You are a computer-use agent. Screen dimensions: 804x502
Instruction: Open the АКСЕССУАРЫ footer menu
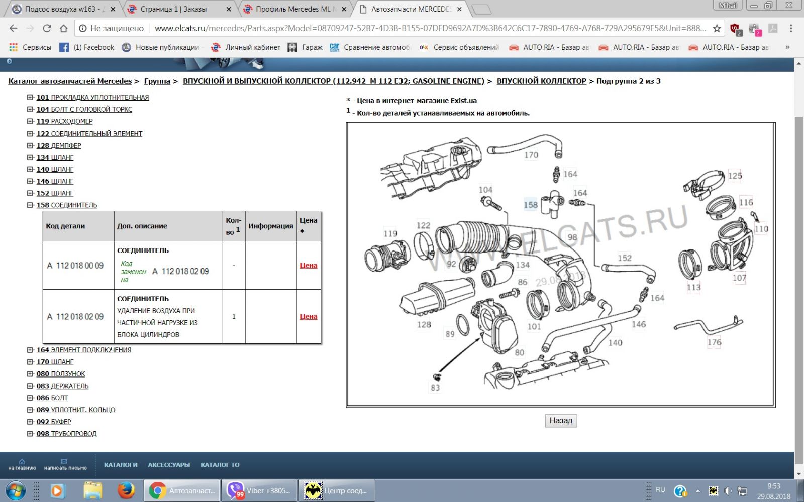(x=169, y=465)
